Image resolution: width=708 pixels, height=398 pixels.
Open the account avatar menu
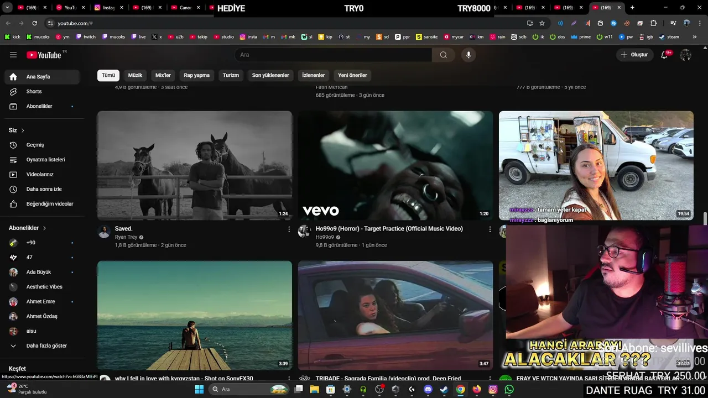tap(685, 55)
